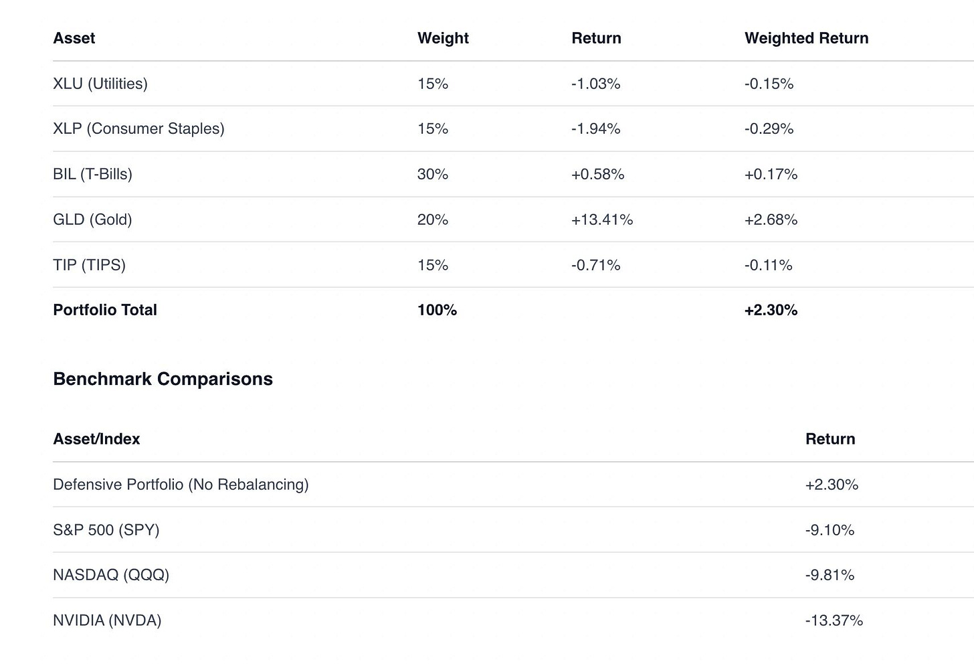Viewport: 974px width, 670px height.
Task: Click NVIDIA's -13.37% return value
Action: tap(834, 620)
